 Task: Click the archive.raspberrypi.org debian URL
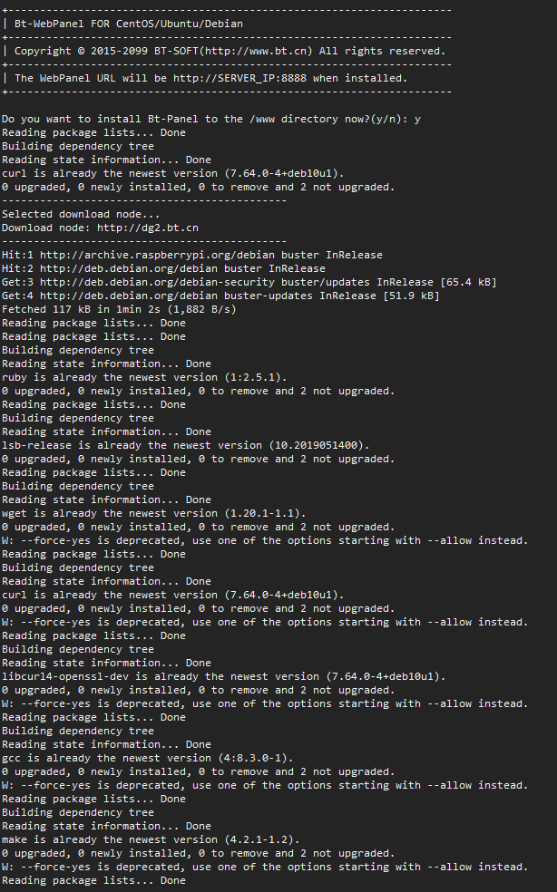click(x=157, y=256)
